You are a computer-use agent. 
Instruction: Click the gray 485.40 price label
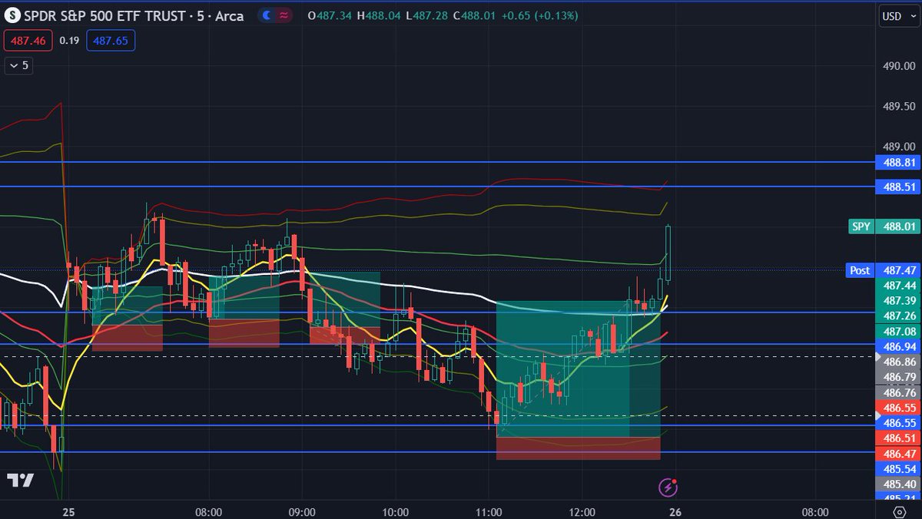click(898, 484)
